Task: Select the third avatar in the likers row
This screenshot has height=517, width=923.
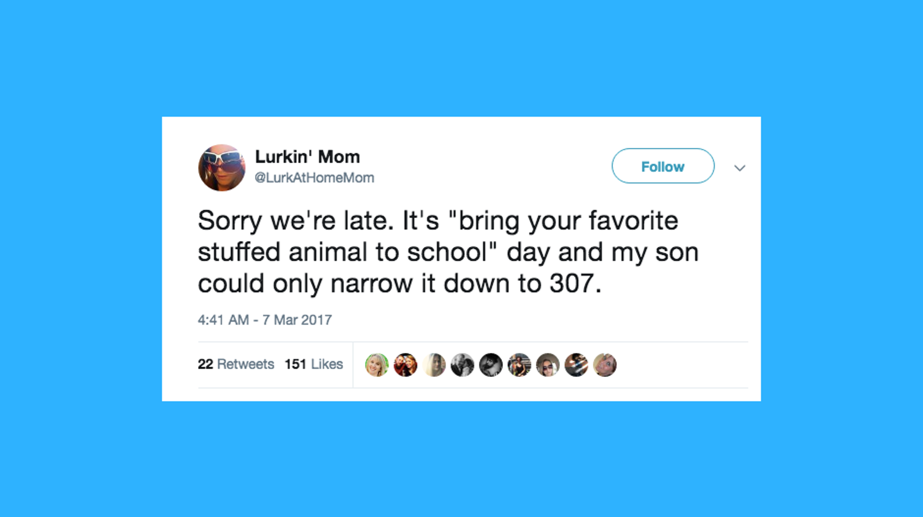Action: click(434, 365)
